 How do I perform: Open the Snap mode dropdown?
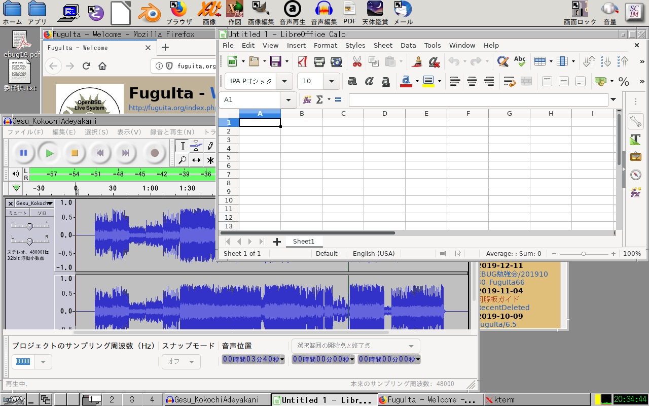[x=181, y=362]
